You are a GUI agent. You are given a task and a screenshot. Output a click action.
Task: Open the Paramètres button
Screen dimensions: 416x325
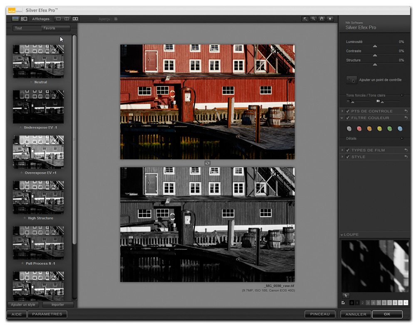pyautogui.click(x=47, y=314)
